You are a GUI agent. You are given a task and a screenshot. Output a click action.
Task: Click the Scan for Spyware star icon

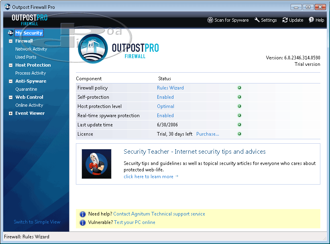pos(210,20)
